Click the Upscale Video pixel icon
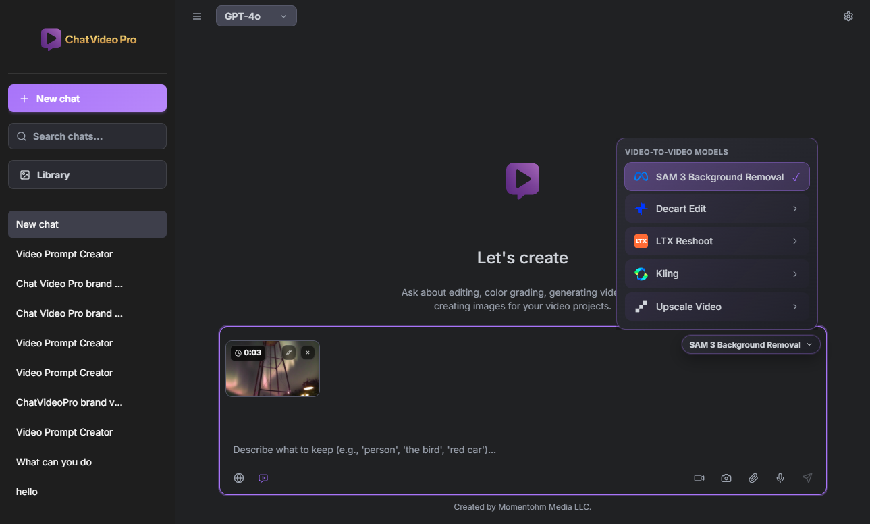 tap(641, 307)
